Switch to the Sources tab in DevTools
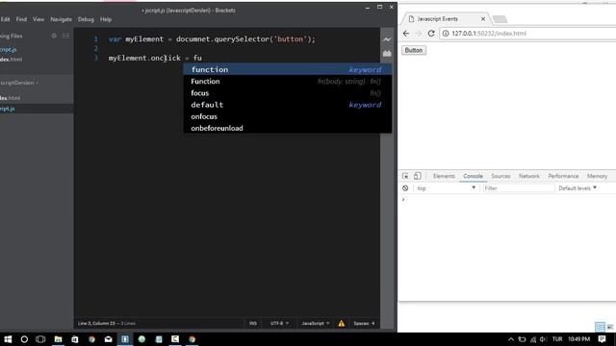 point(500,176)
